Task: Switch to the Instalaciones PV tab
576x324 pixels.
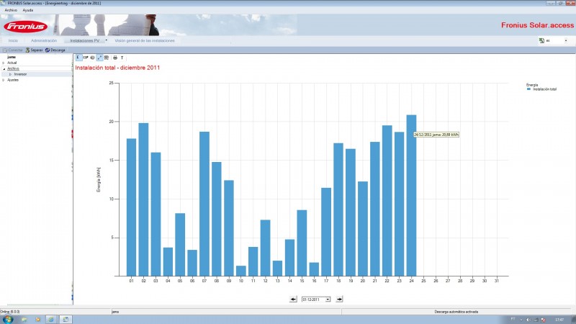Action: coord(85,40)
